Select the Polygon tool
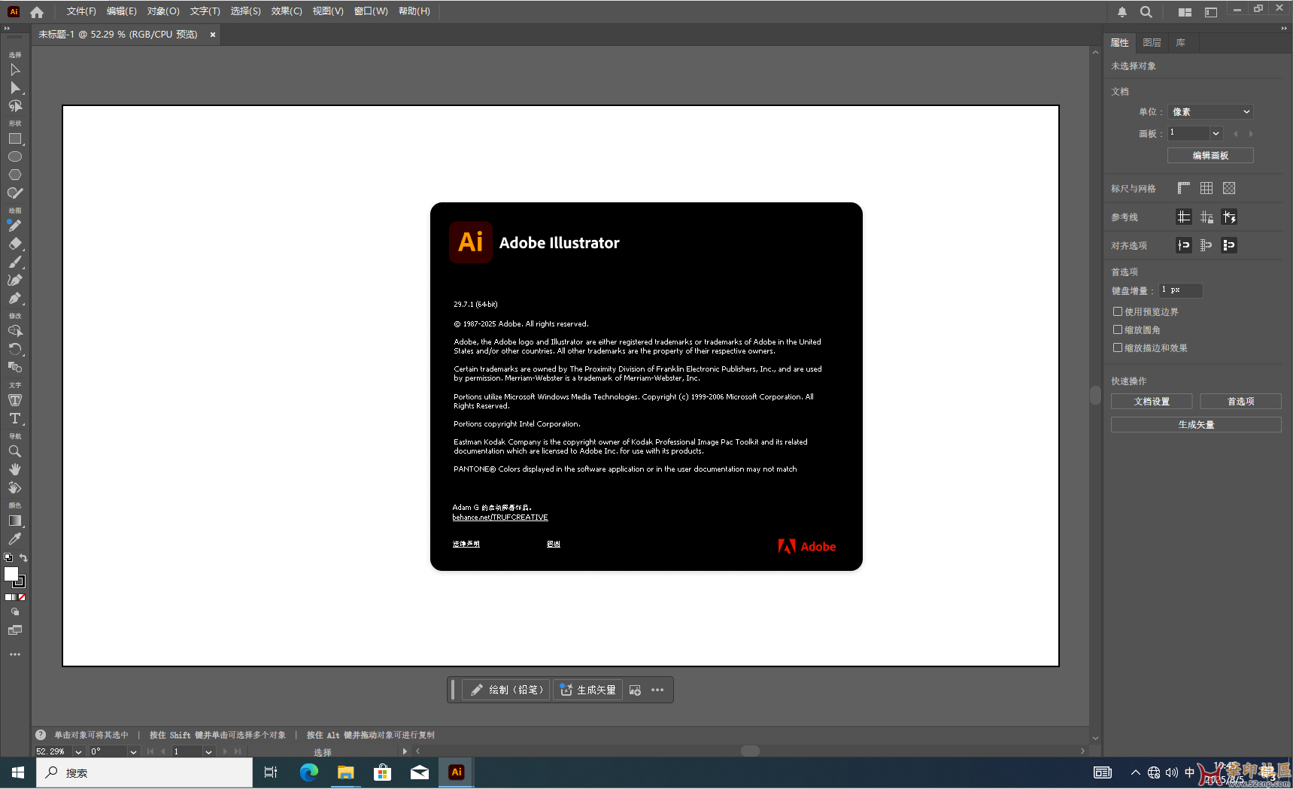Screen dimensions: 1293x789 click(15, 174)
